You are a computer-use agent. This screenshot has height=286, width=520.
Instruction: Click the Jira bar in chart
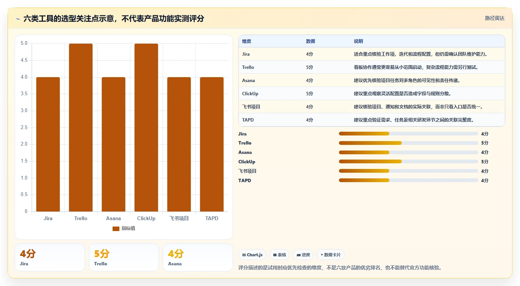coord(48,145)
